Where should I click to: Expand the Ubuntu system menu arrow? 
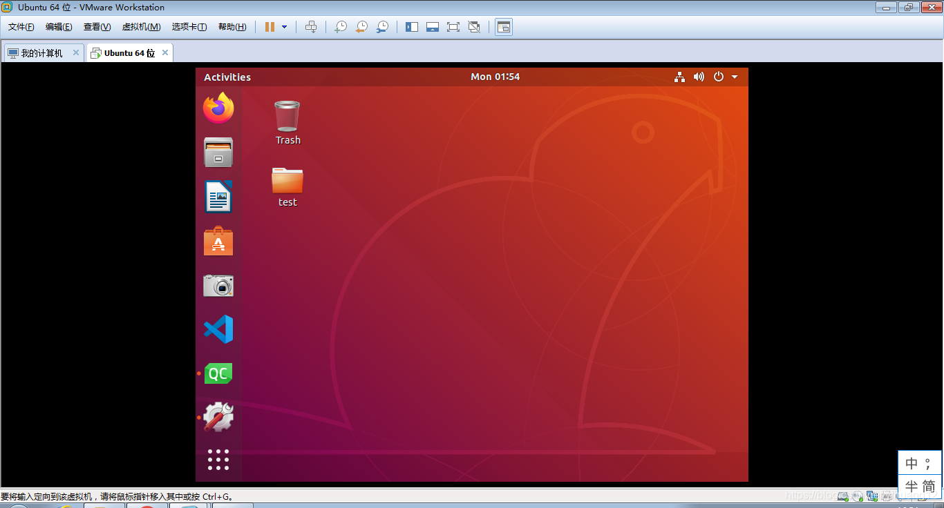point(735,77)
